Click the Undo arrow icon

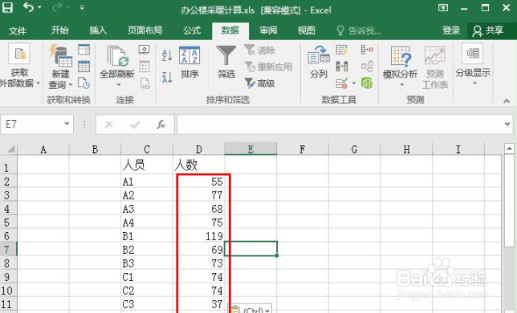tap(29, 7)
